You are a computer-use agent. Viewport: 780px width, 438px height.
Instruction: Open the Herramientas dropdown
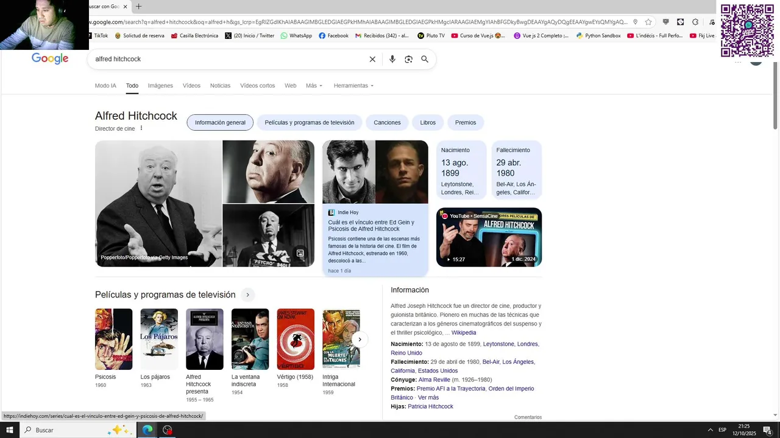click(353, 86)
